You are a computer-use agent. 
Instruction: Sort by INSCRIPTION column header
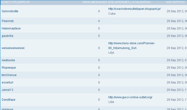175,2
